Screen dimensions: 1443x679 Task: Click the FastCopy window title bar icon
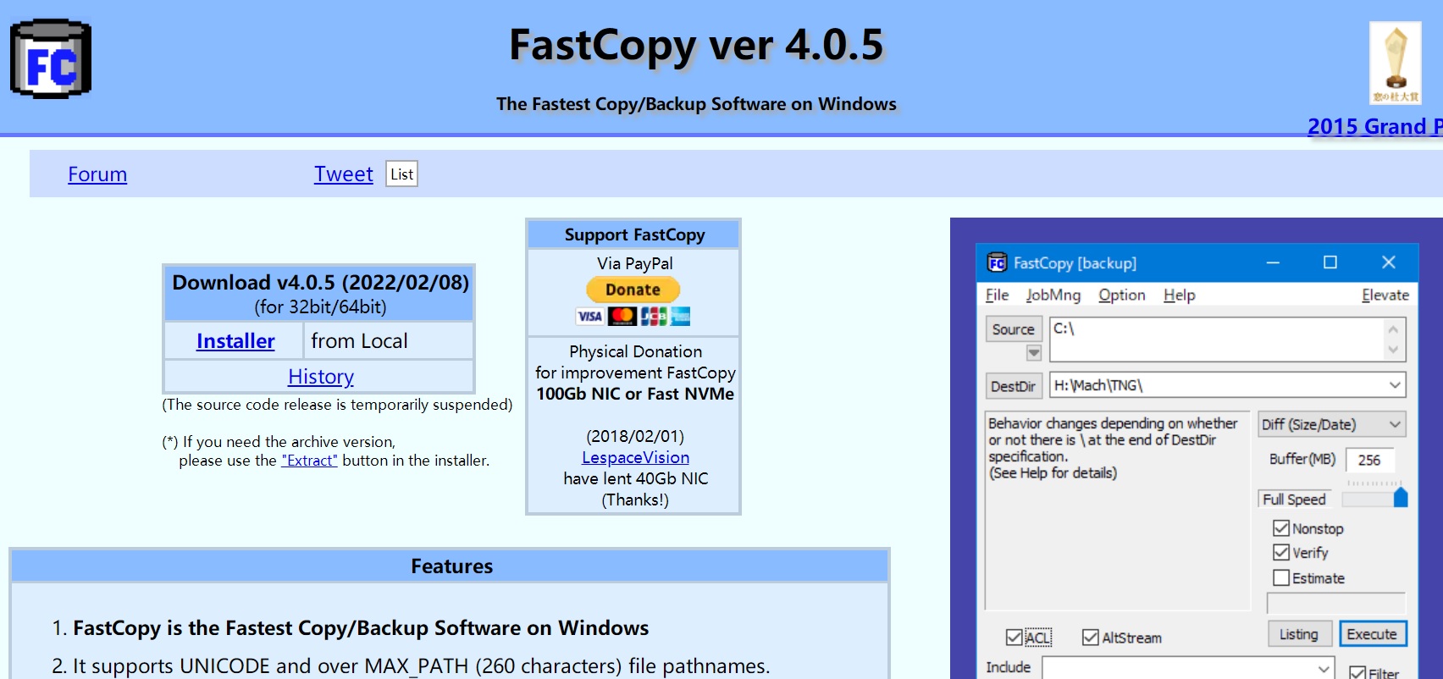(997, 262)
